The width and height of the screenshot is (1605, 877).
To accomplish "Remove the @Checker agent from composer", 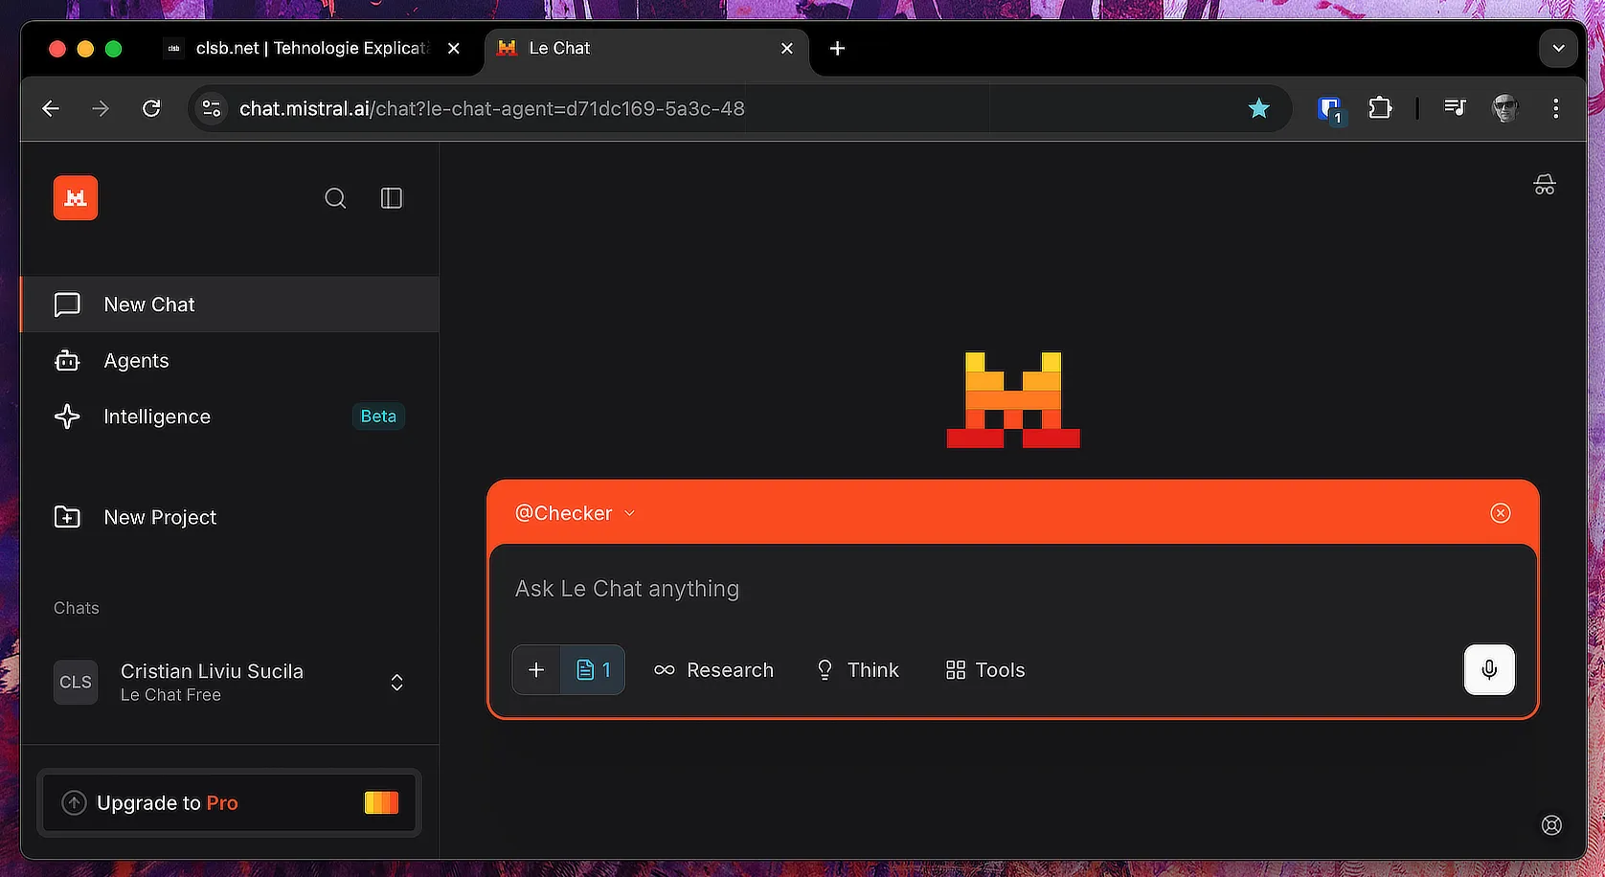I will (x=1500, y=513).
